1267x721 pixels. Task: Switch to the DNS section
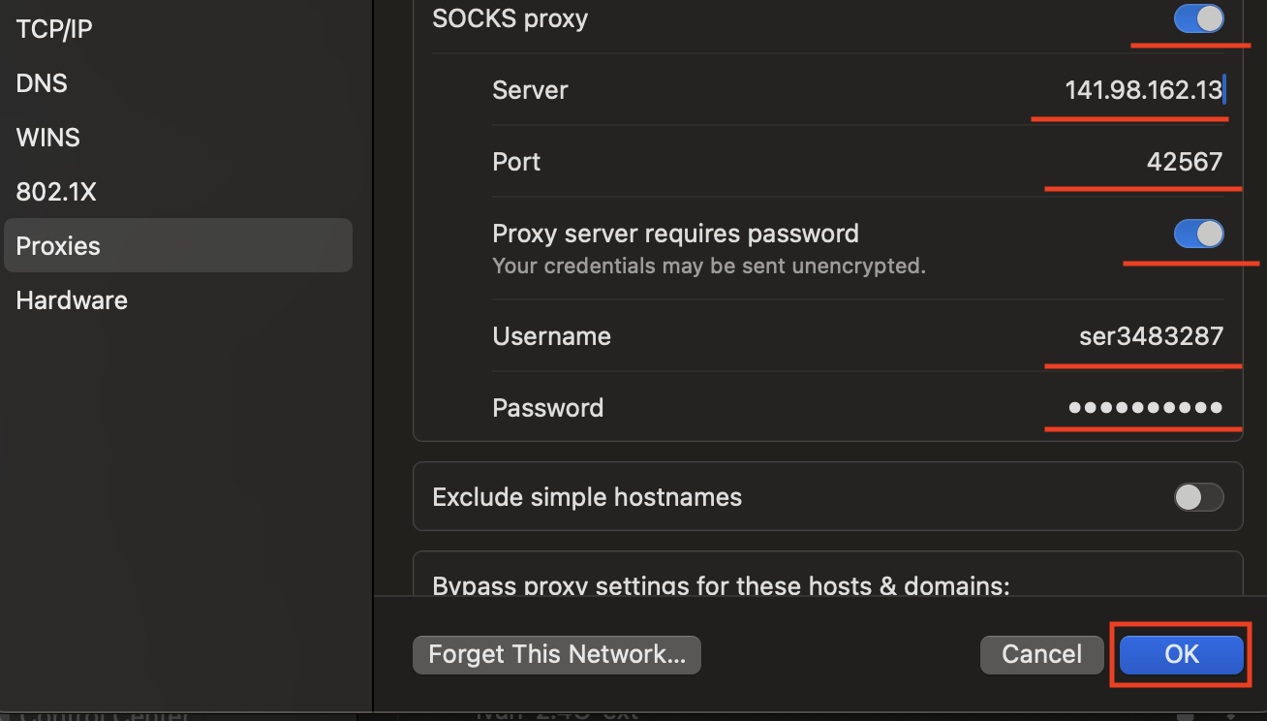tap(41, 83)
